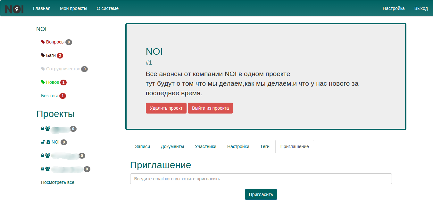Click the NOI logo in navbar
This screenshot has height=212, width=433.
pyautogui.click(x=14, y=9)
